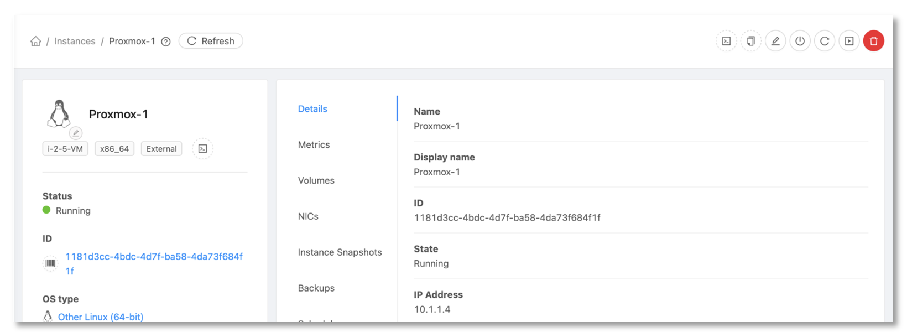Edit the instance icon via small pencil badge

click(x=76, y=133)
